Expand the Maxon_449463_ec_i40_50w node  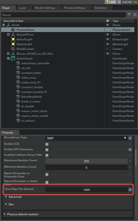(8, 54)
